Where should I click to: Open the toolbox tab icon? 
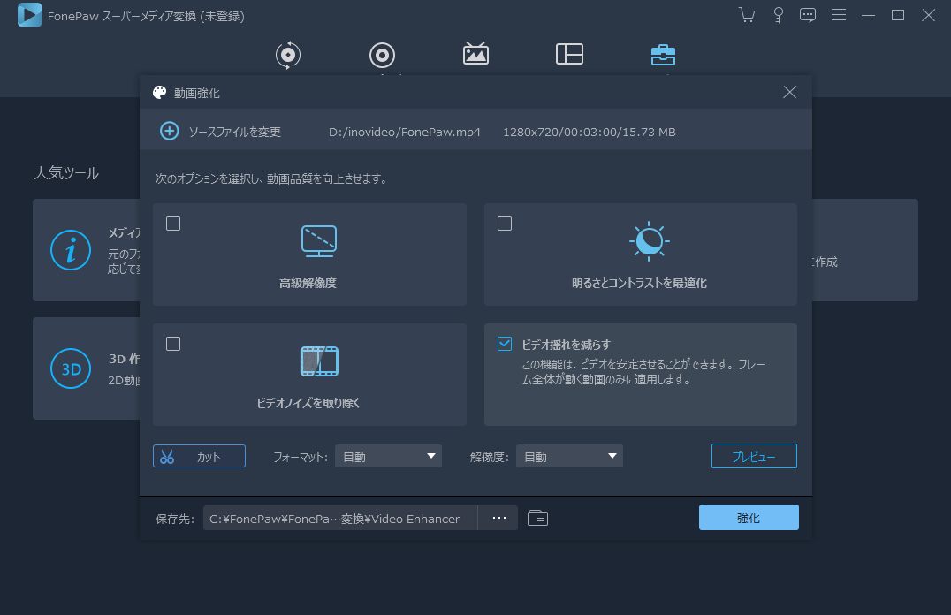[x=663, y=55]
